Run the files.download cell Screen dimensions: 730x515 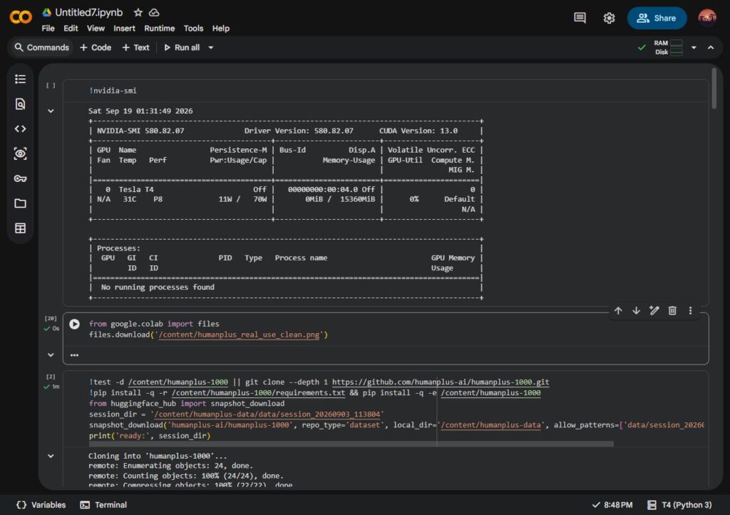tap(74, 324)
